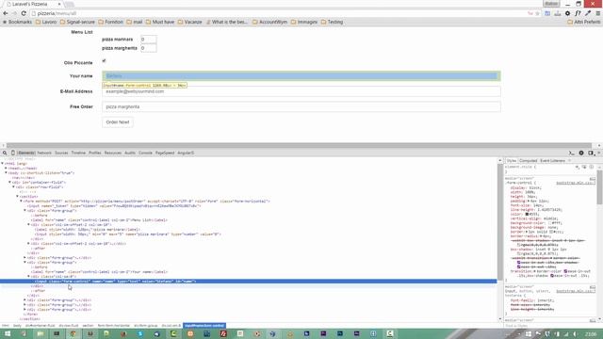Open the Immagini bookmarks folder
The image size is (603, 339).
click(x=304, y=22)
